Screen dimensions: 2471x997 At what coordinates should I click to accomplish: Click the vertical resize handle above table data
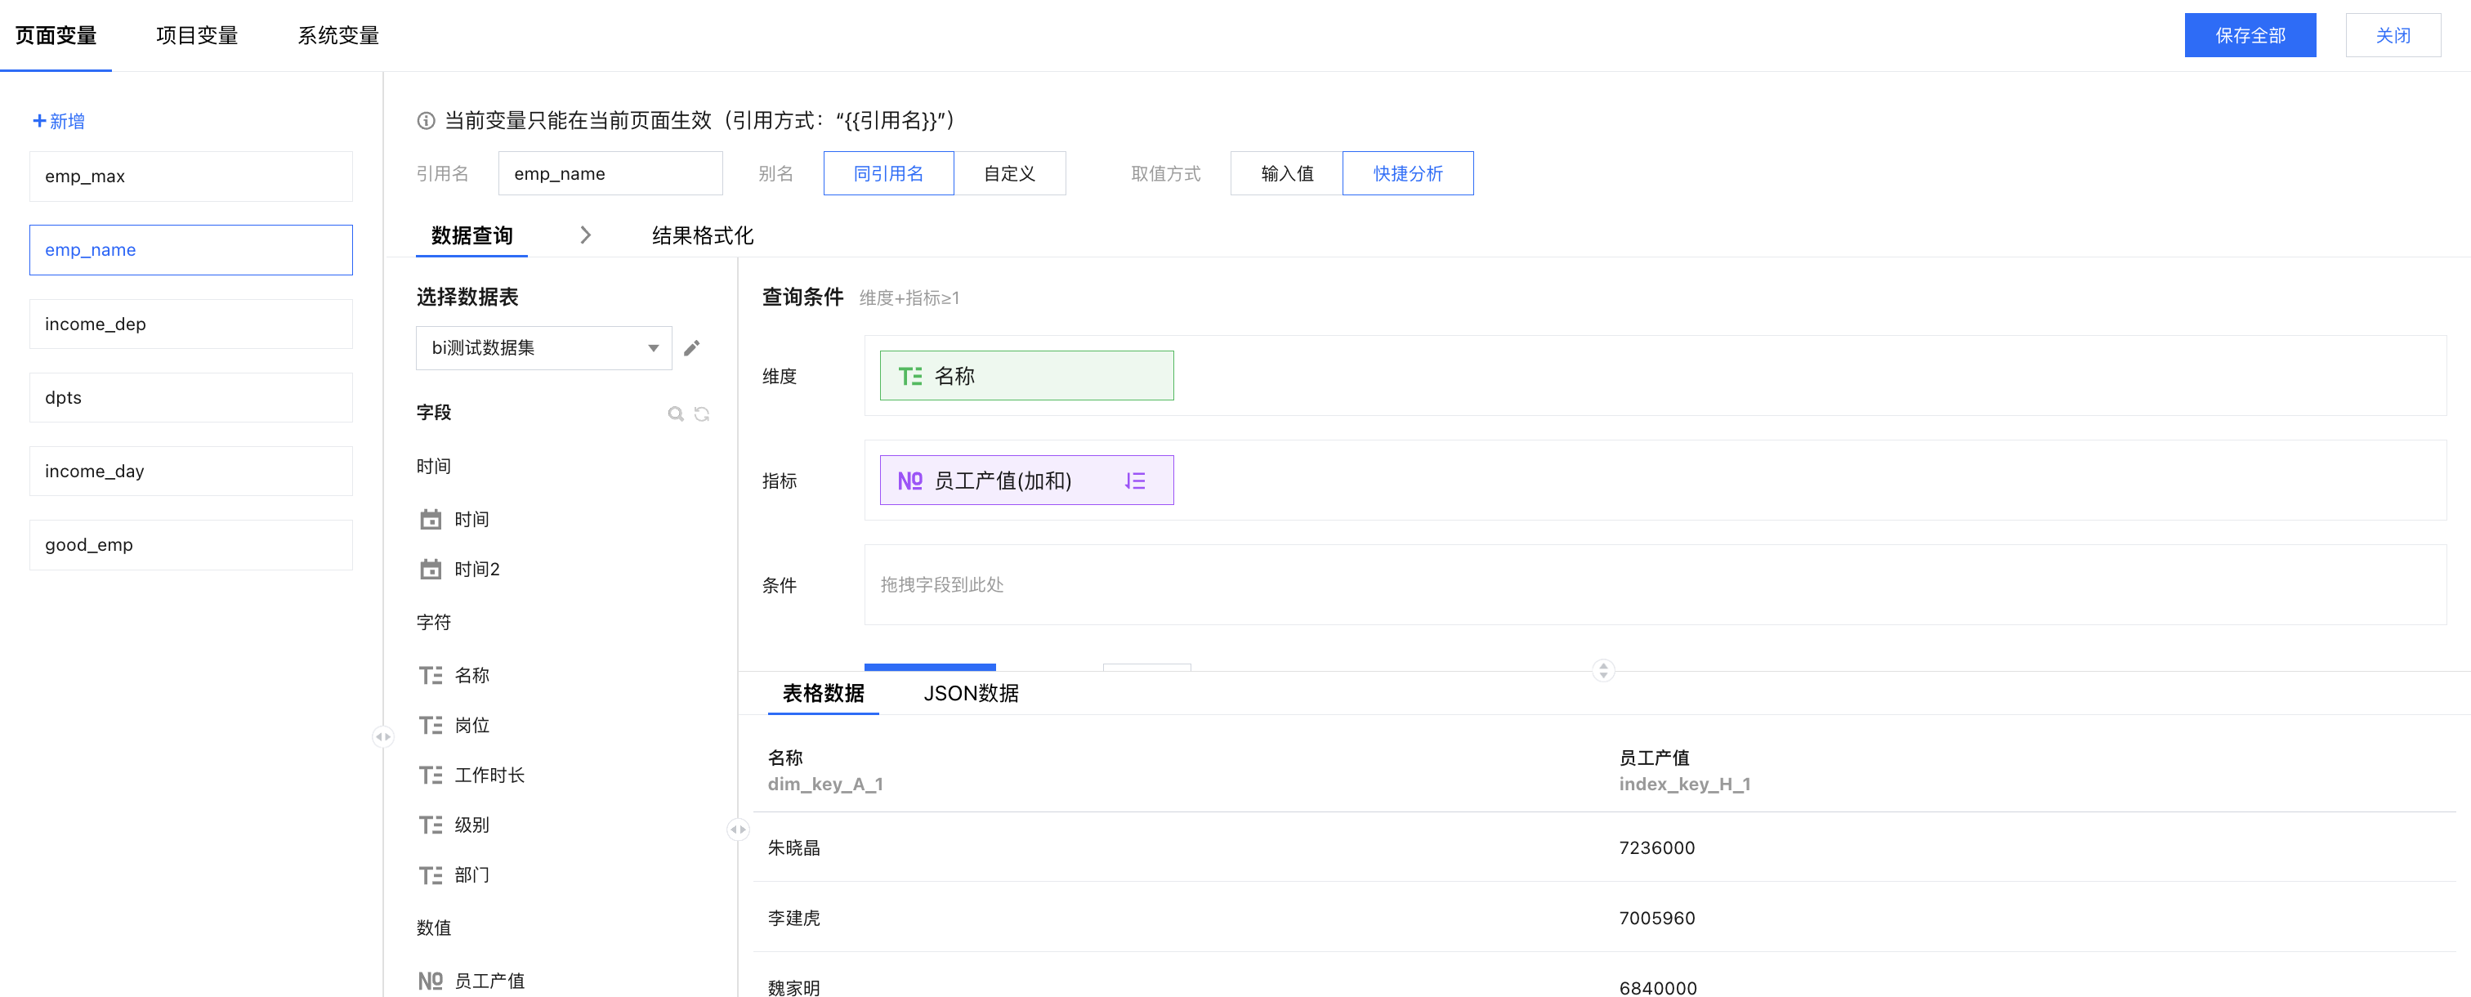(x=1603, y=670)
